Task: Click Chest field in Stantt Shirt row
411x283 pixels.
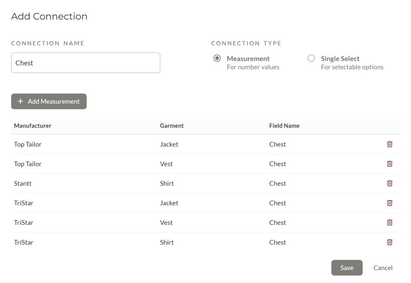Action: [277, 183]
